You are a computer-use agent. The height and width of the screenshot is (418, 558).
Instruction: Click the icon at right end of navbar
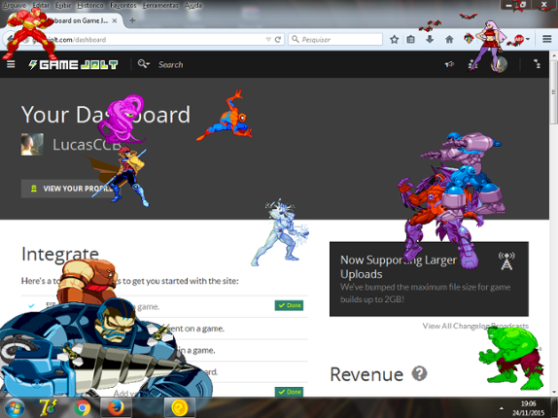coord(537,64)
